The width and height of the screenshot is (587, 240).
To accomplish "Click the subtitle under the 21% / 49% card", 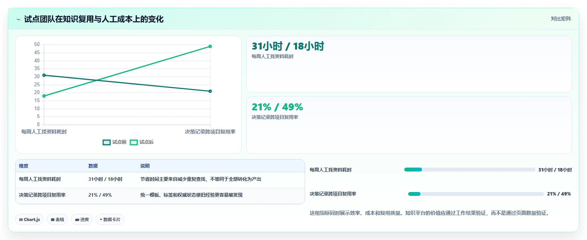I will pos(275,117).
